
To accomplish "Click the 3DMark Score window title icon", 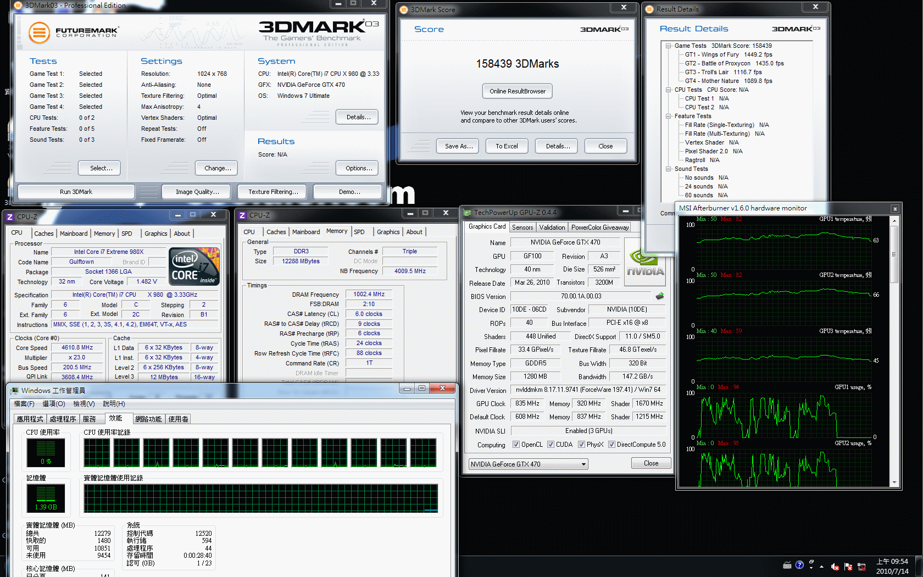I will click(404, 9).
